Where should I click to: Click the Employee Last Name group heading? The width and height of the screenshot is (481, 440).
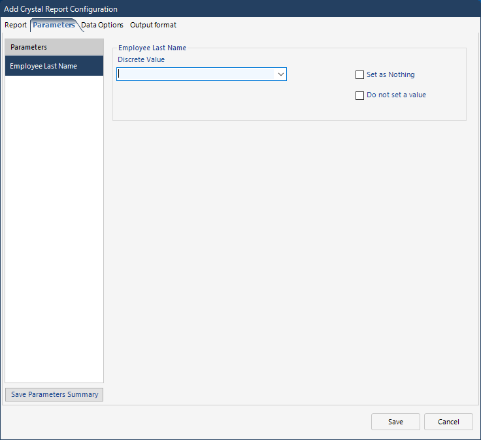pyautogui.click(x=152, y=48)
